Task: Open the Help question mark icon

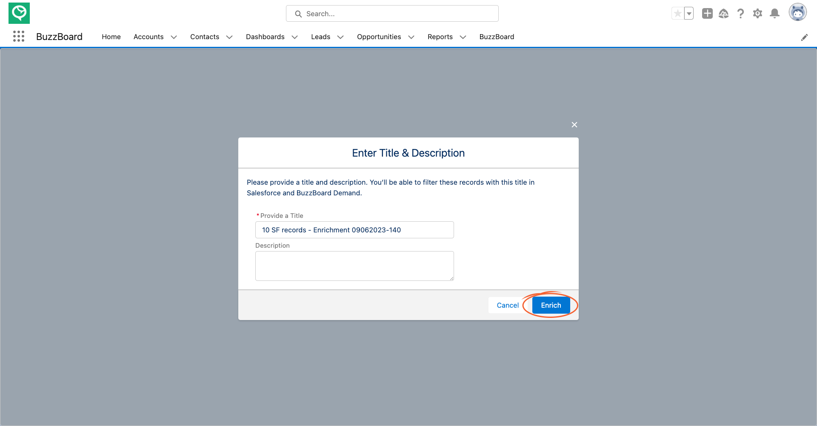Action: [741, 14]
